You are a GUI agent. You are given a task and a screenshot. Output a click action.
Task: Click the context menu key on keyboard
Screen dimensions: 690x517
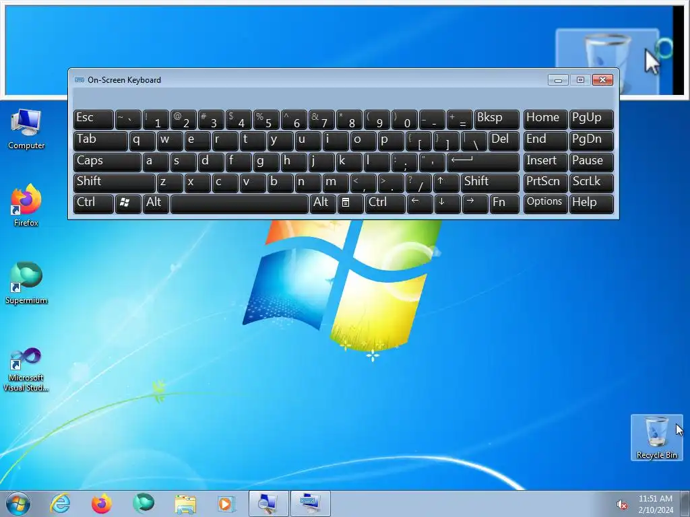tap(350, 204)
